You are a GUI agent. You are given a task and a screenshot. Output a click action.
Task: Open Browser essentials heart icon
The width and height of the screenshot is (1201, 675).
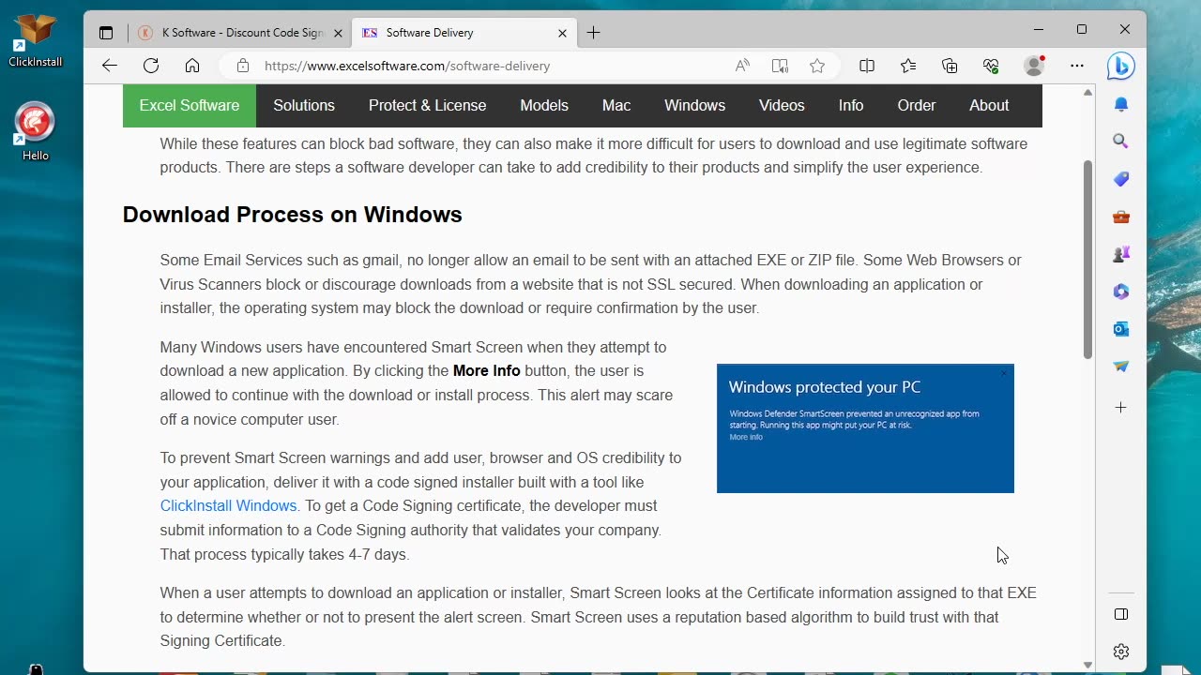(x=991, y=66)
